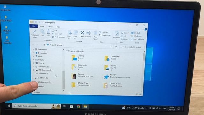The height and width of the screenshot is (115, 204).
Task: Create a New folder
Action: click(96, 35)
